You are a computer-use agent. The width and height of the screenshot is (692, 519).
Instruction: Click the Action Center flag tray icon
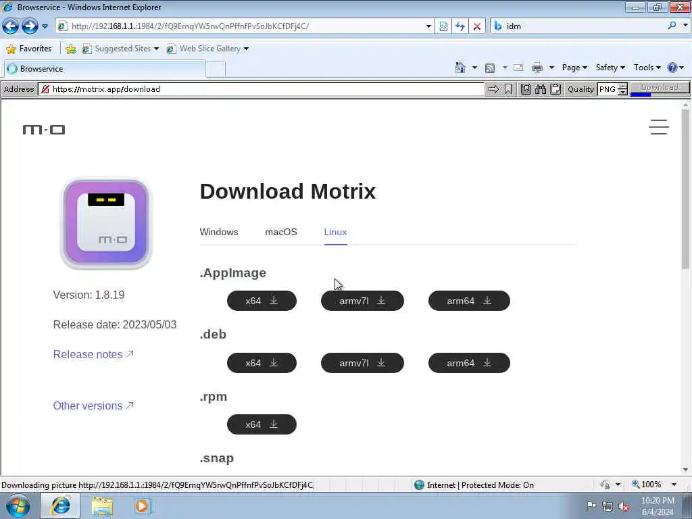pos(591,506)
